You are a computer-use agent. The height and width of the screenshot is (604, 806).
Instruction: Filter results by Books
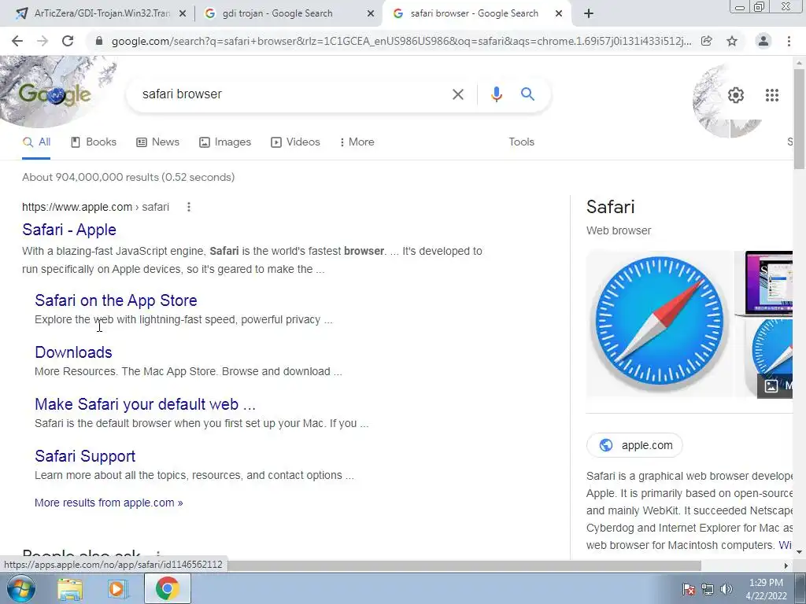94,142
